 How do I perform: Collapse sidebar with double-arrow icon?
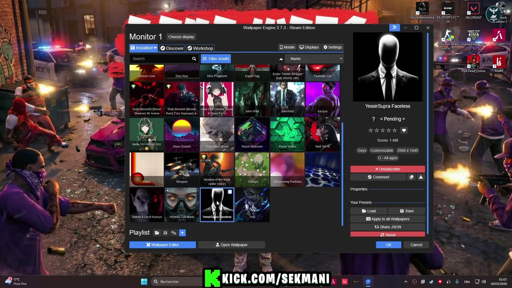click(x=394, y=28)
